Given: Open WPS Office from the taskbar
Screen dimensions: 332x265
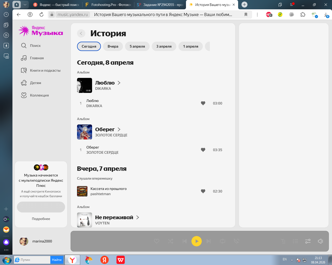Looking at the screenshot, I should pyautogui.click(x=121, y=260).
